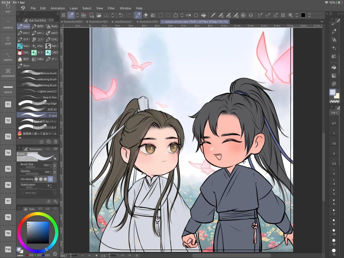Select the fill bucket icon in command bar

[x=203, y=15]
